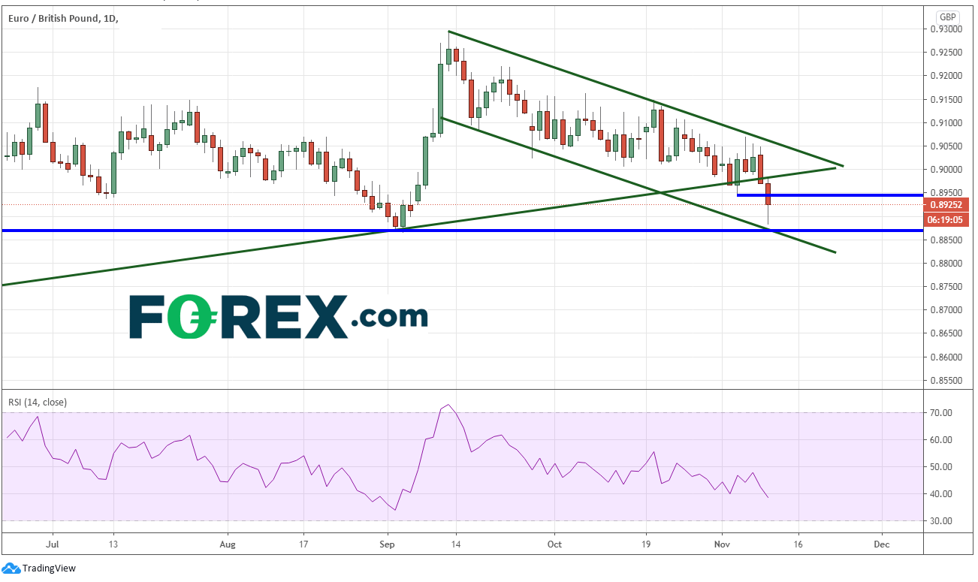
Task: Click the RSI 30.00 scale label
Action: coord(941,521)
